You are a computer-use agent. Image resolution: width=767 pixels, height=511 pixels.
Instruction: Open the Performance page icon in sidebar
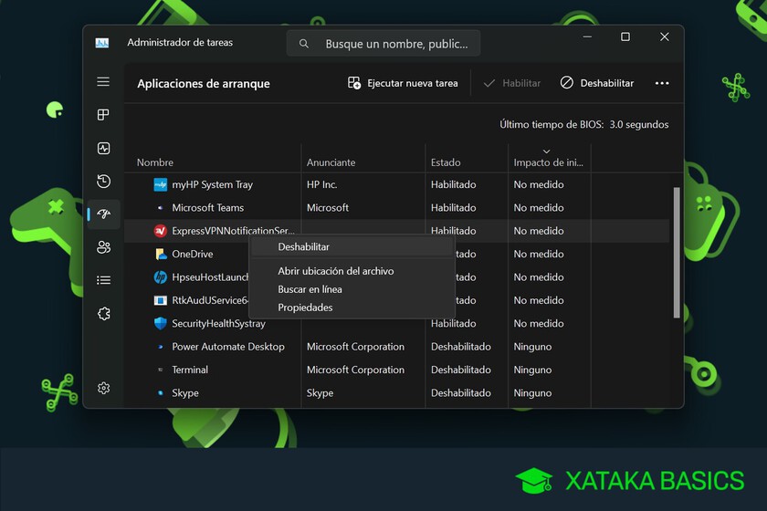tap(103, 149)
